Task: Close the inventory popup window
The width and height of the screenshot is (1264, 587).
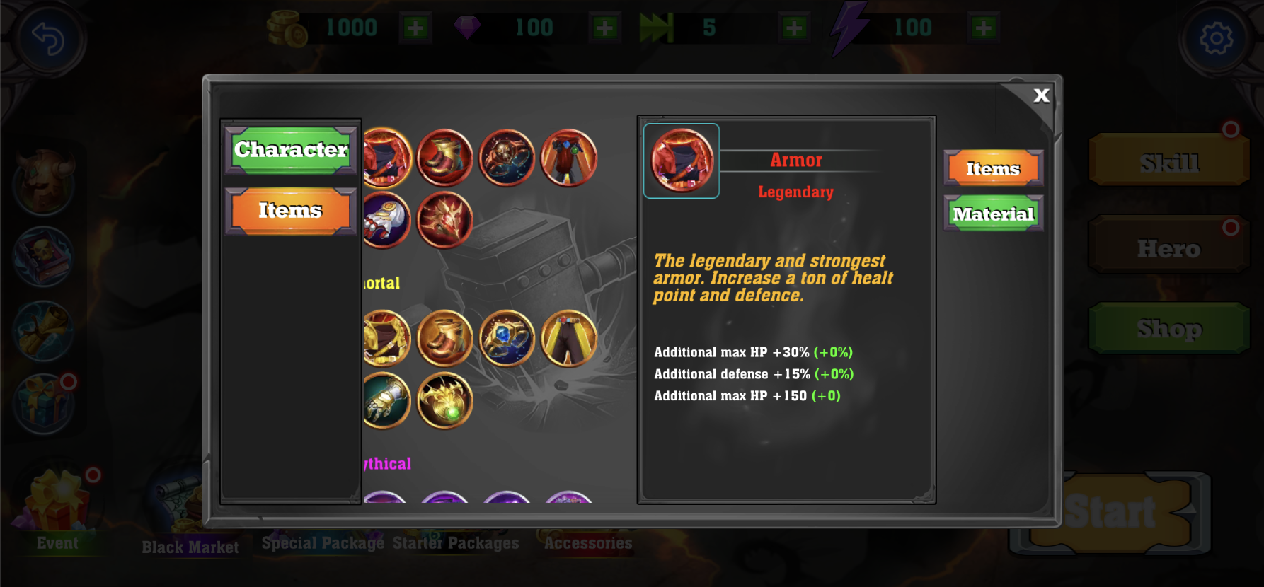Action: pyautogui.click(x=1040, y=95)
